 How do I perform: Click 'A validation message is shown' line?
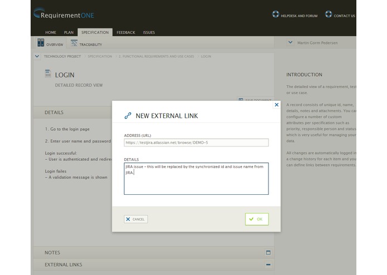pyautogui.click(x=76, y=177)
